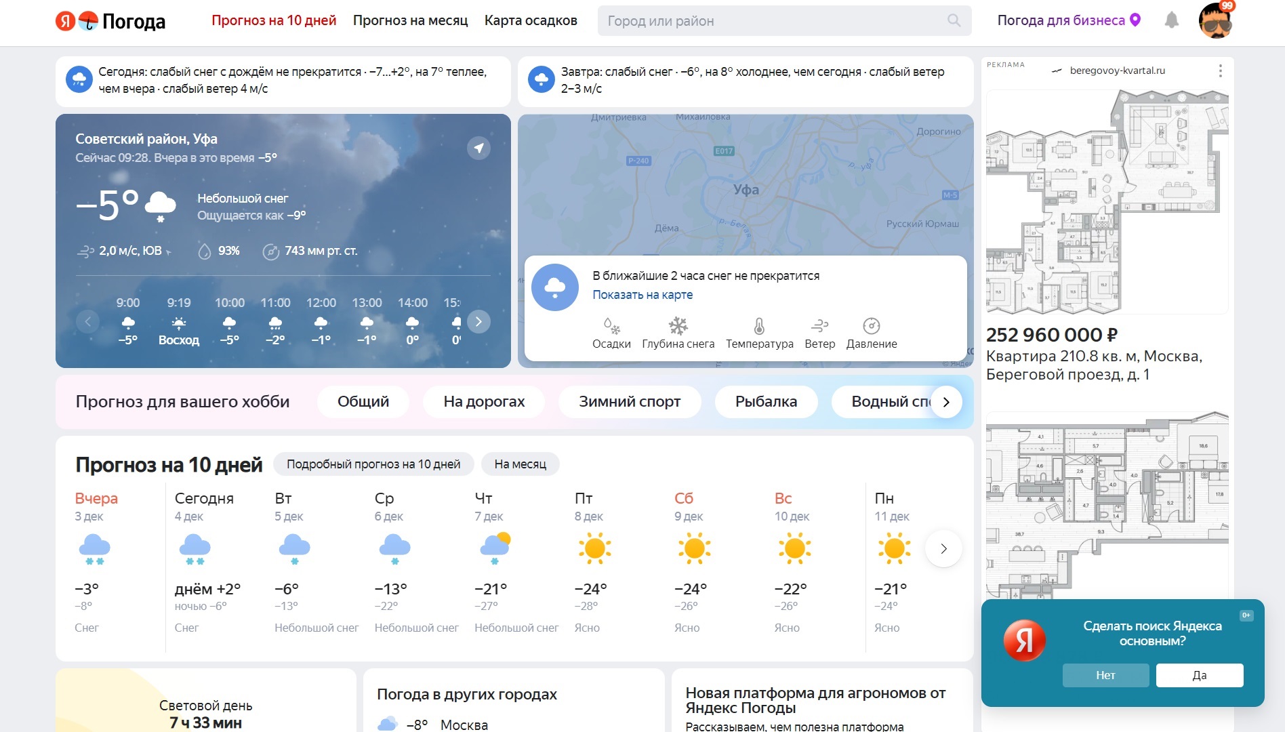Click the Световой день card

point(205,700)
